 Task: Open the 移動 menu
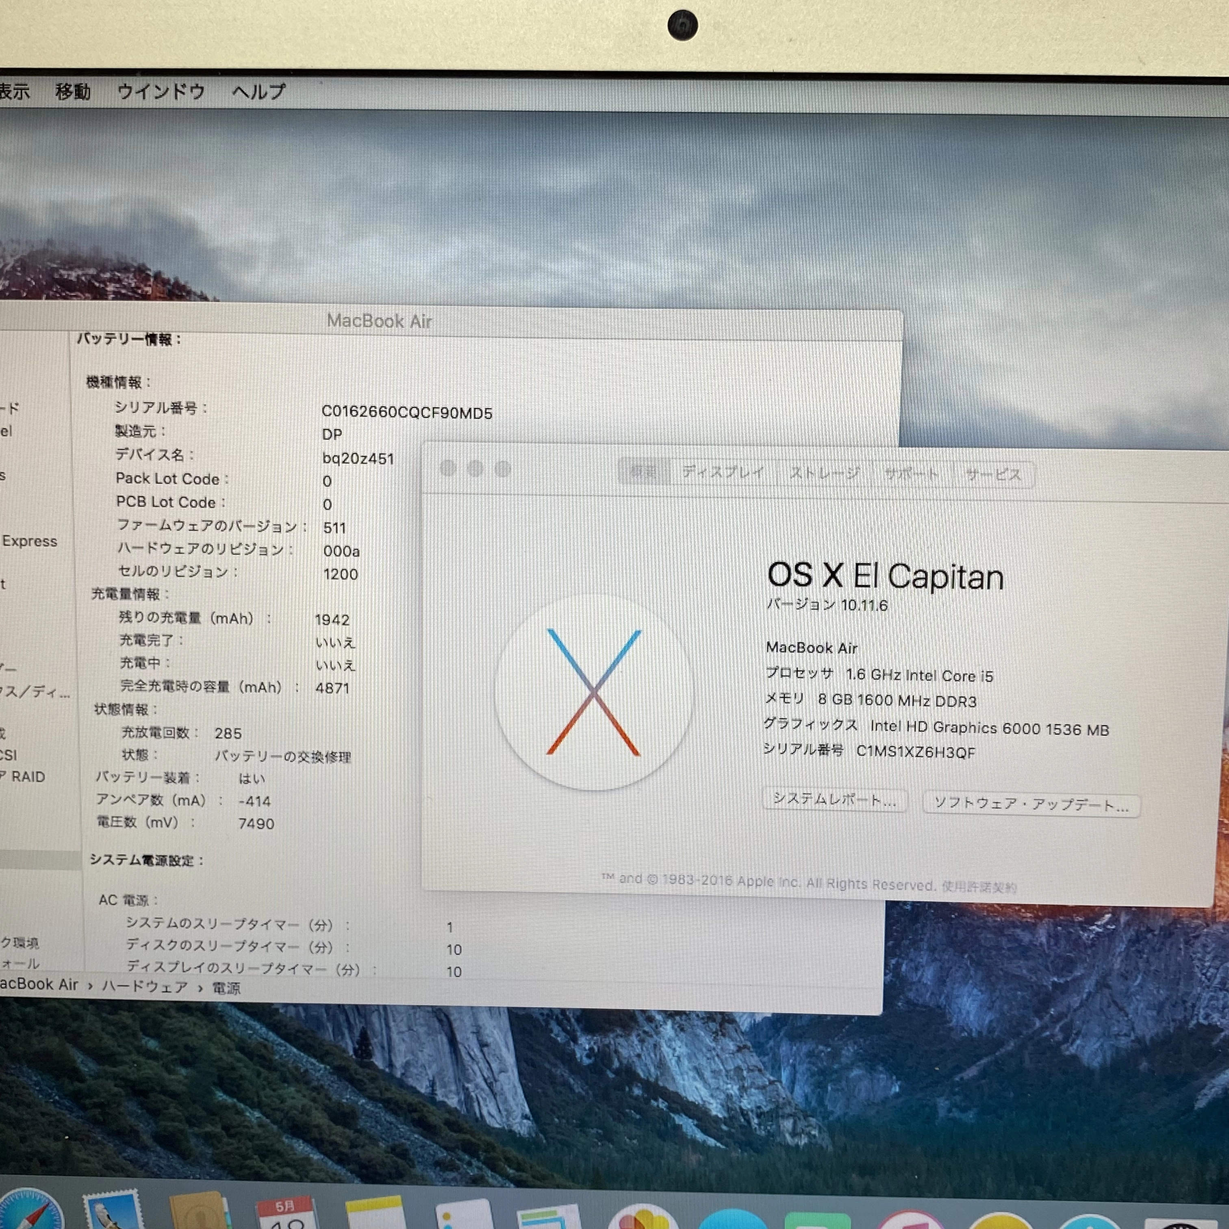pos(72,91)
